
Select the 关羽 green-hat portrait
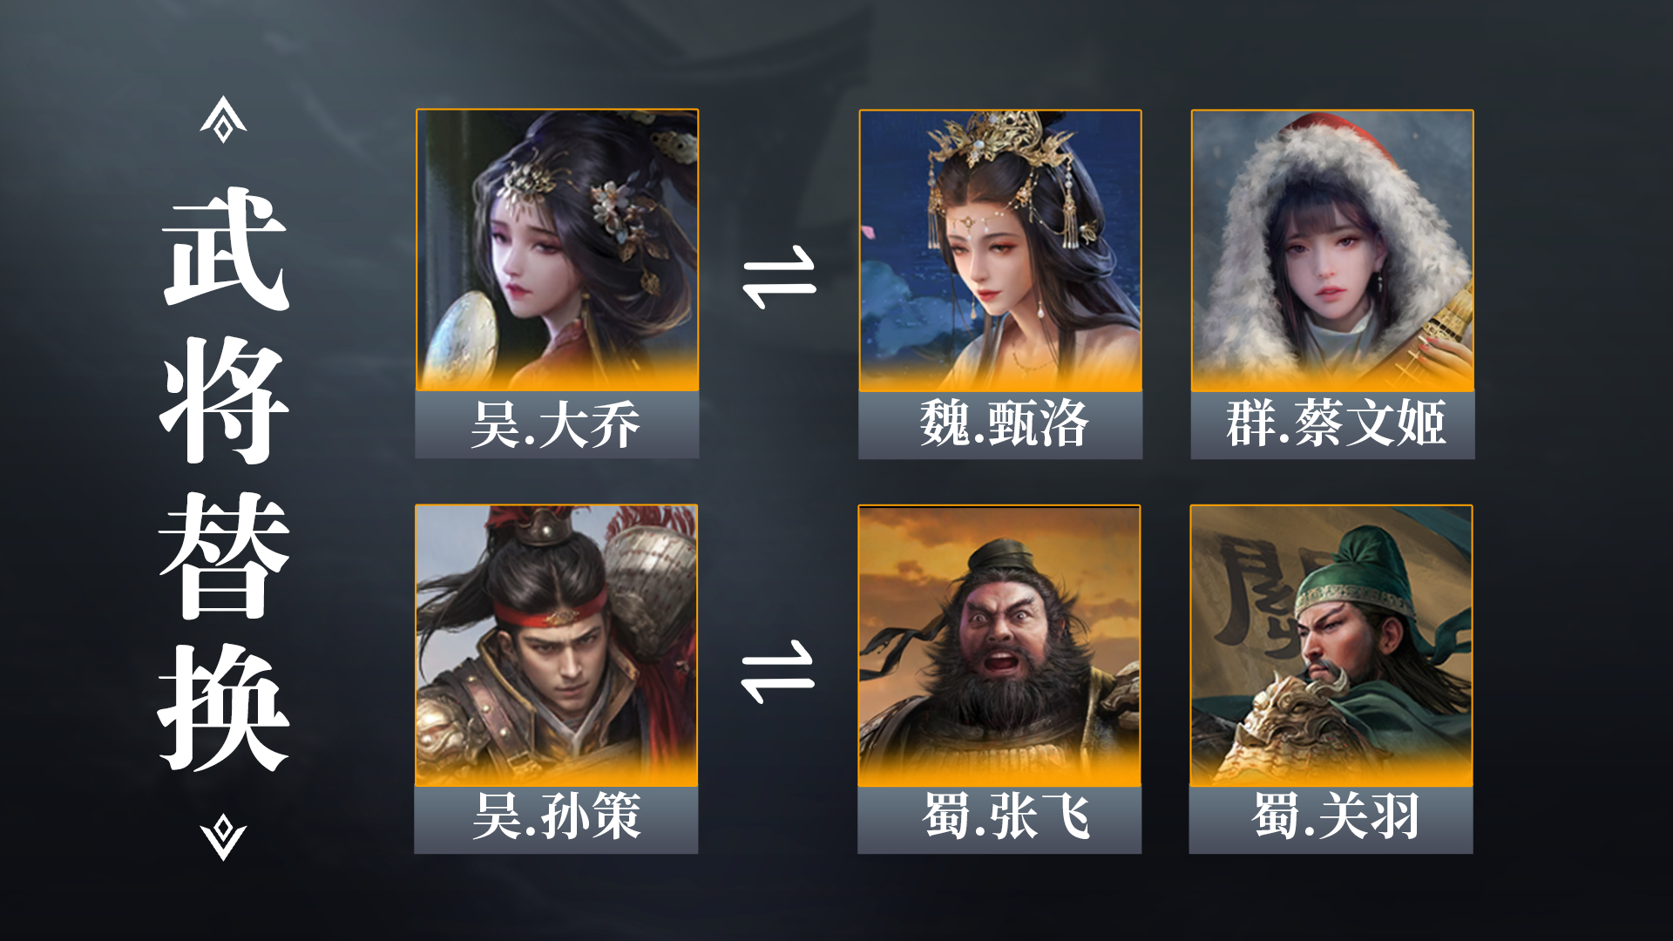(1331, 646)
